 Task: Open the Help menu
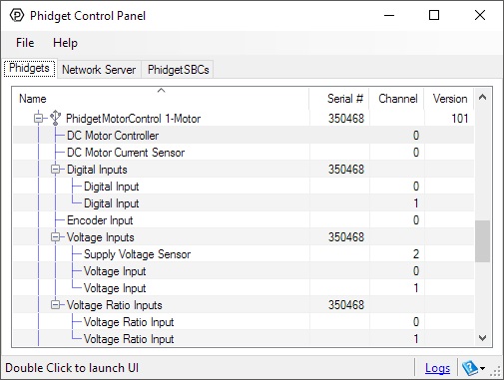(x=65, y=43)
